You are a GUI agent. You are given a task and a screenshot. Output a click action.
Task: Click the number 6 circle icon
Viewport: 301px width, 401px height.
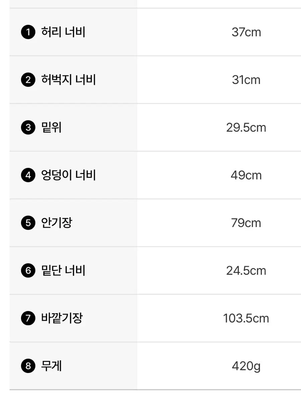28,271
